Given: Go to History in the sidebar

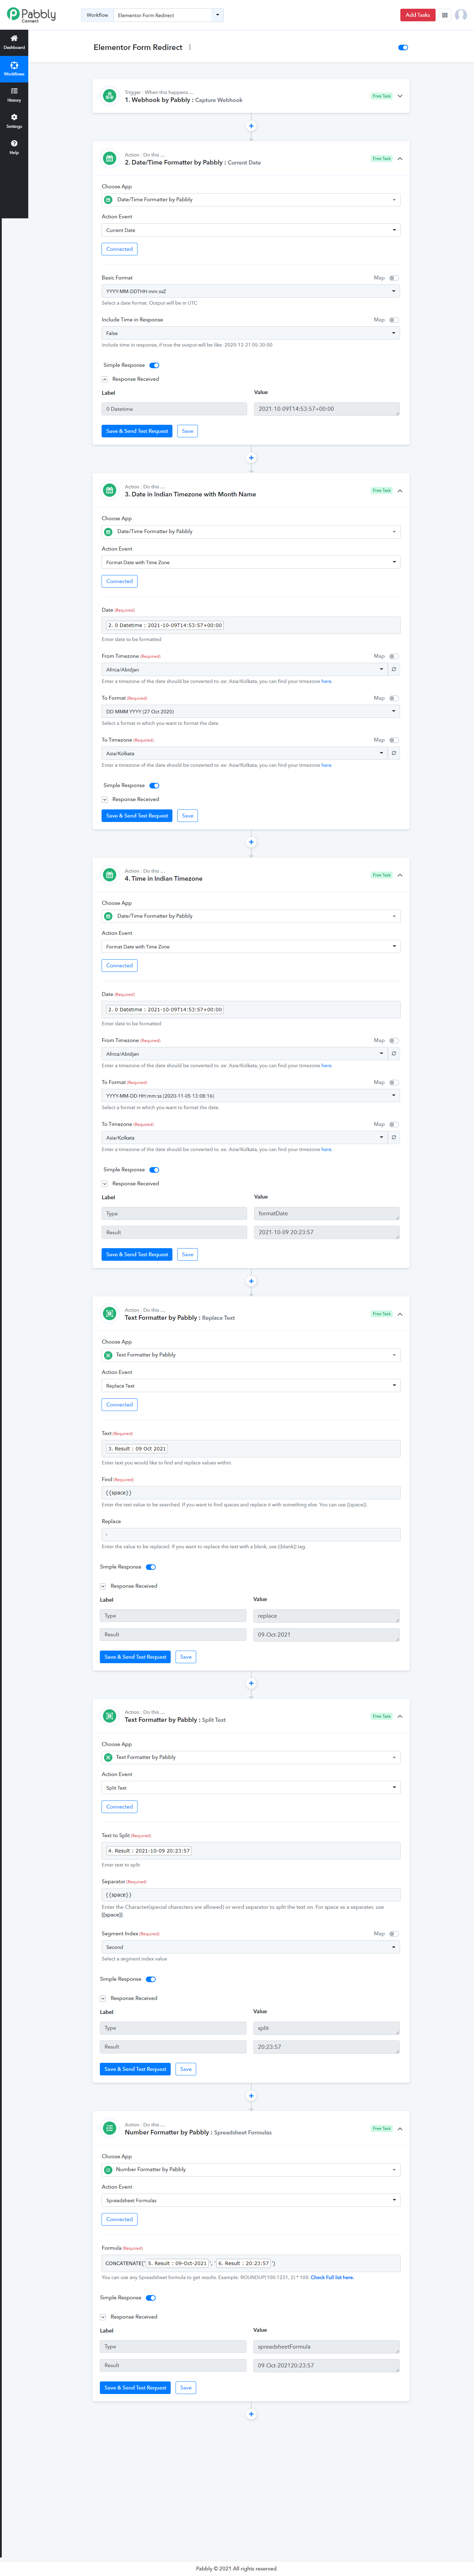Looking at the screenshot, I should (x=14, y=94).
